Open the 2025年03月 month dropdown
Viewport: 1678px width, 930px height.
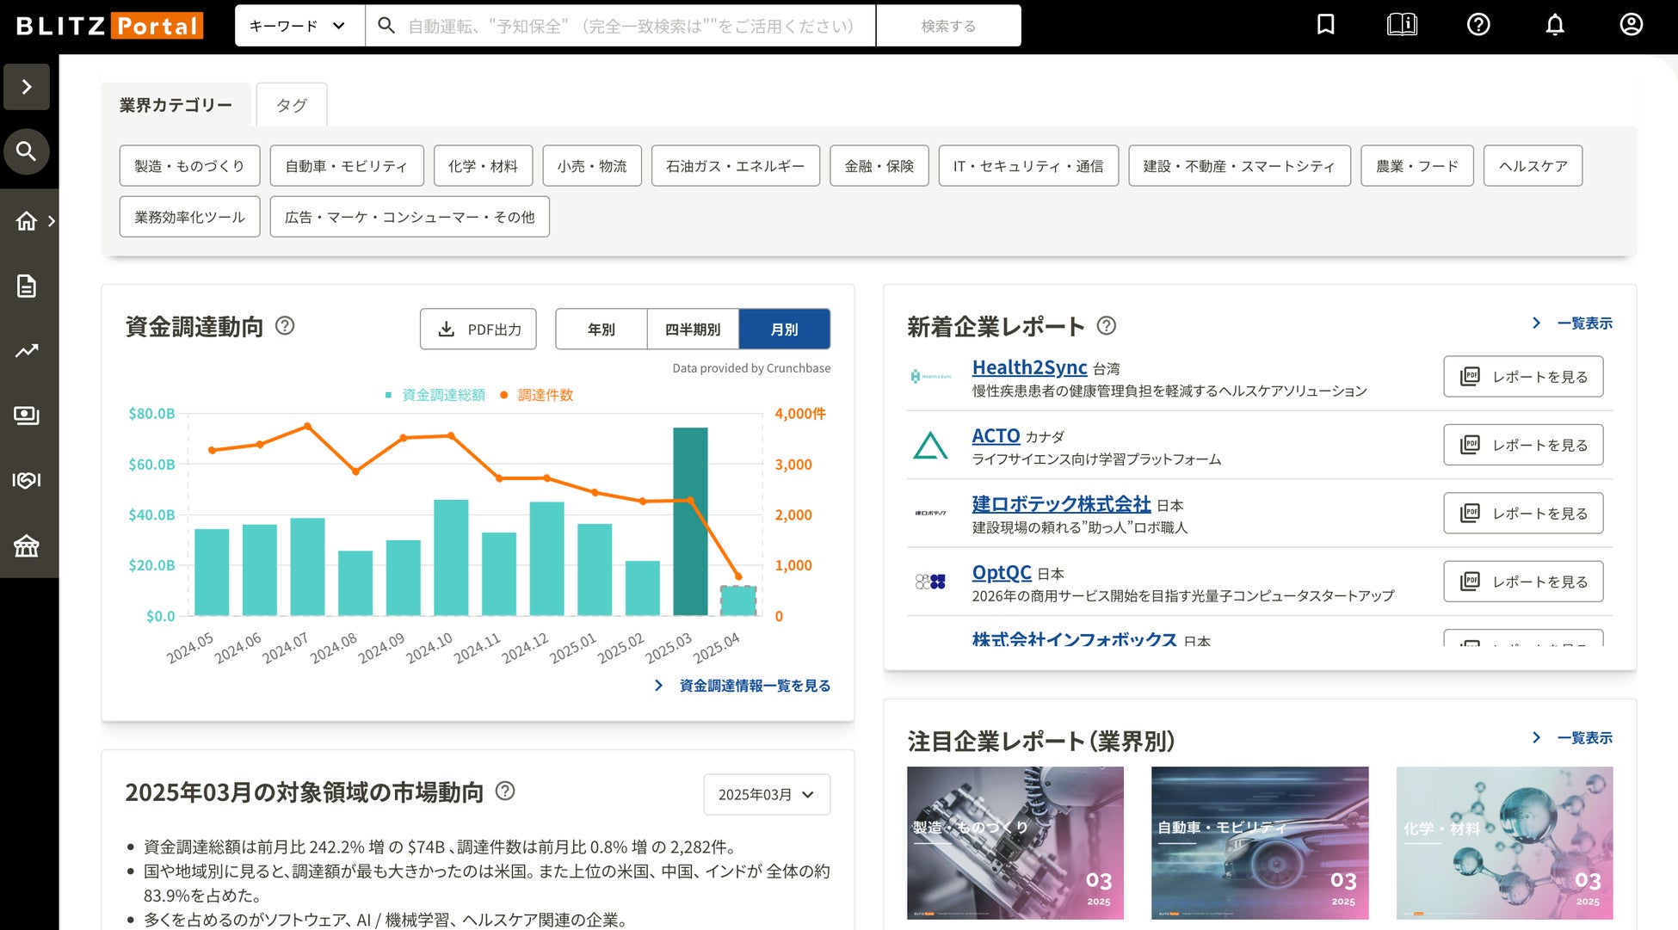click(x=766, y=794)
